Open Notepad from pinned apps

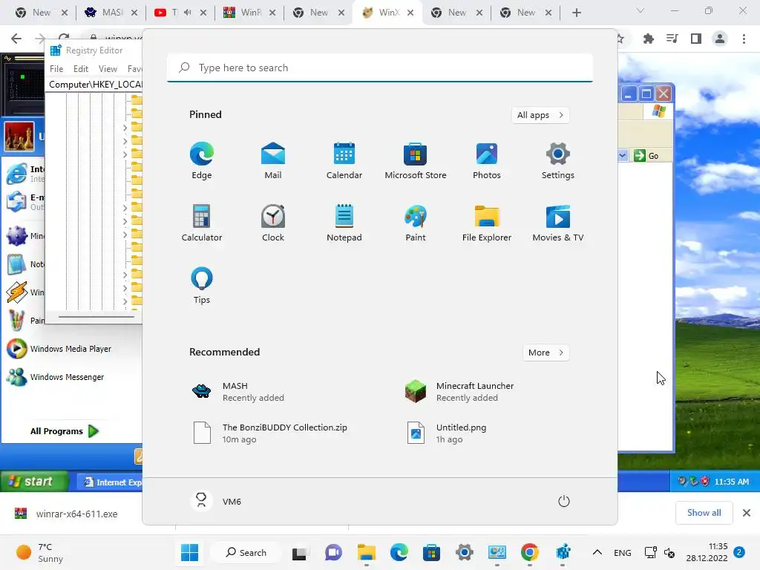click(344, 223)
